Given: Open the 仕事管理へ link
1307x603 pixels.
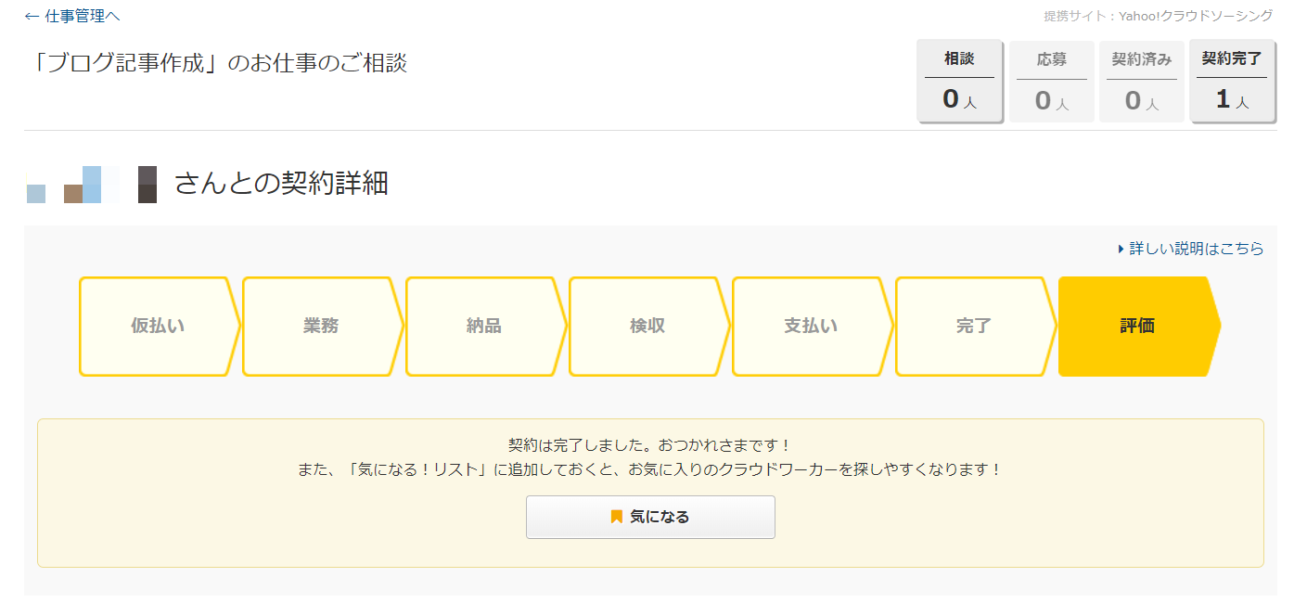Looking at the screenshot, I should (x=83, y=17).
